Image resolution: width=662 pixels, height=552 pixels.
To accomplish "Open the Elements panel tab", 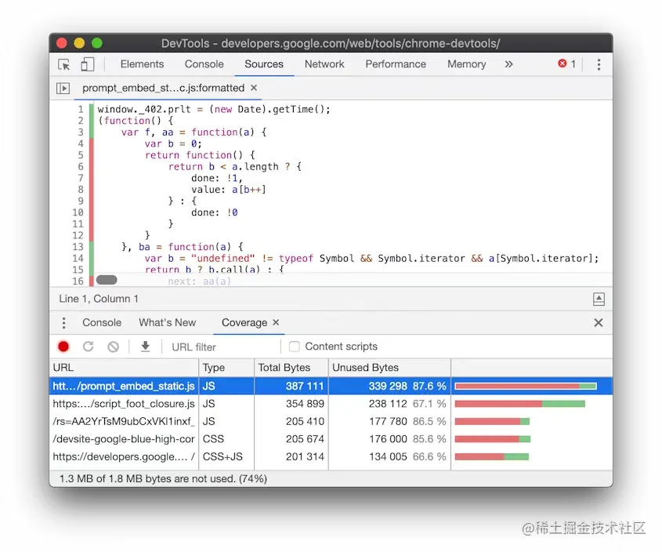I will 142,64.
